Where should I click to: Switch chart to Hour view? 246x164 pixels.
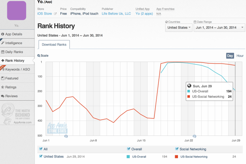click(240, 56)
